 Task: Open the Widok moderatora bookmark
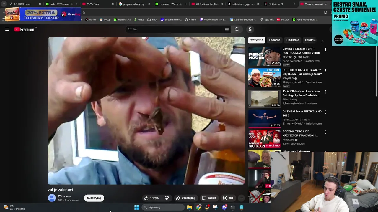point(213,20)
